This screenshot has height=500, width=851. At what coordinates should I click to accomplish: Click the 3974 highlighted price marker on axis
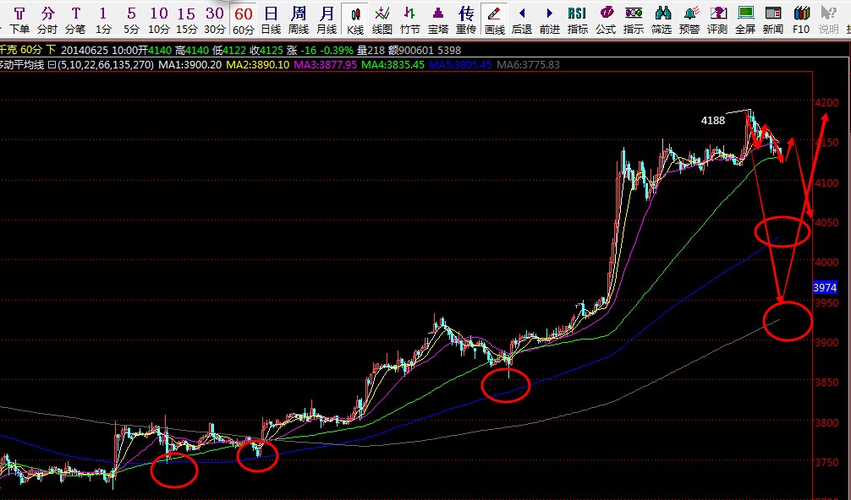point(825,288)
